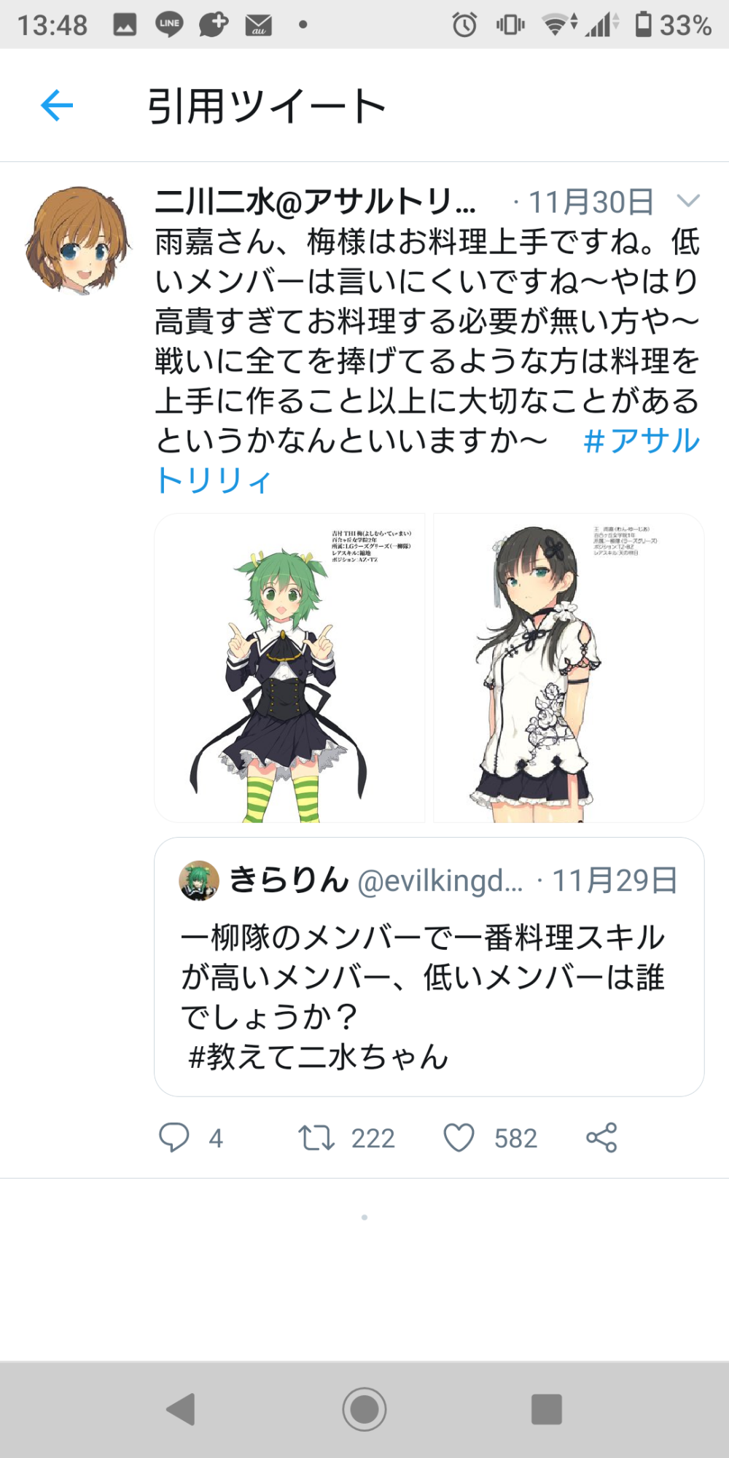Open the 二川二水 account name
729x1458 pixels.
[316, 202]
